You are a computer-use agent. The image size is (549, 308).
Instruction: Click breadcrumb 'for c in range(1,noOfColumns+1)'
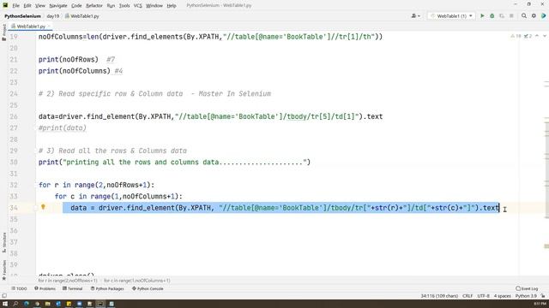137,281
